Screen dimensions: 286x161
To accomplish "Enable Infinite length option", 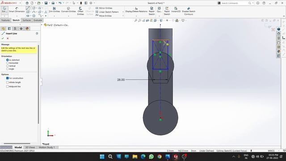I will click(x=7, y=82).
